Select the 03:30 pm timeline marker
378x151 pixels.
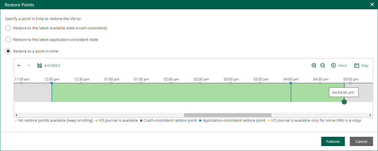260,83
